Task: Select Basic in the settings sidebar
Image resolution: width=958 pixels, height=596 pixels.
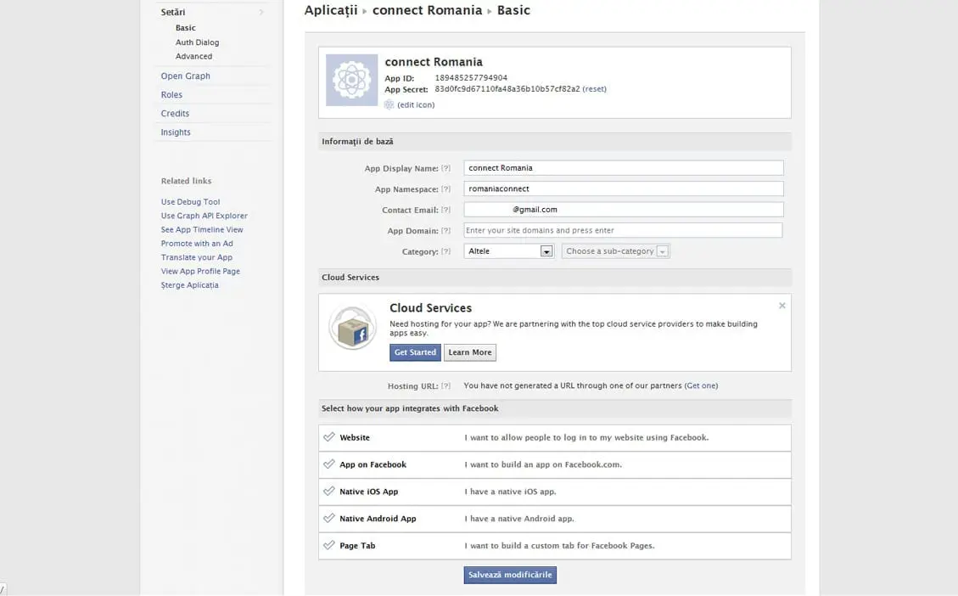Action: click(x=186, y=27)
